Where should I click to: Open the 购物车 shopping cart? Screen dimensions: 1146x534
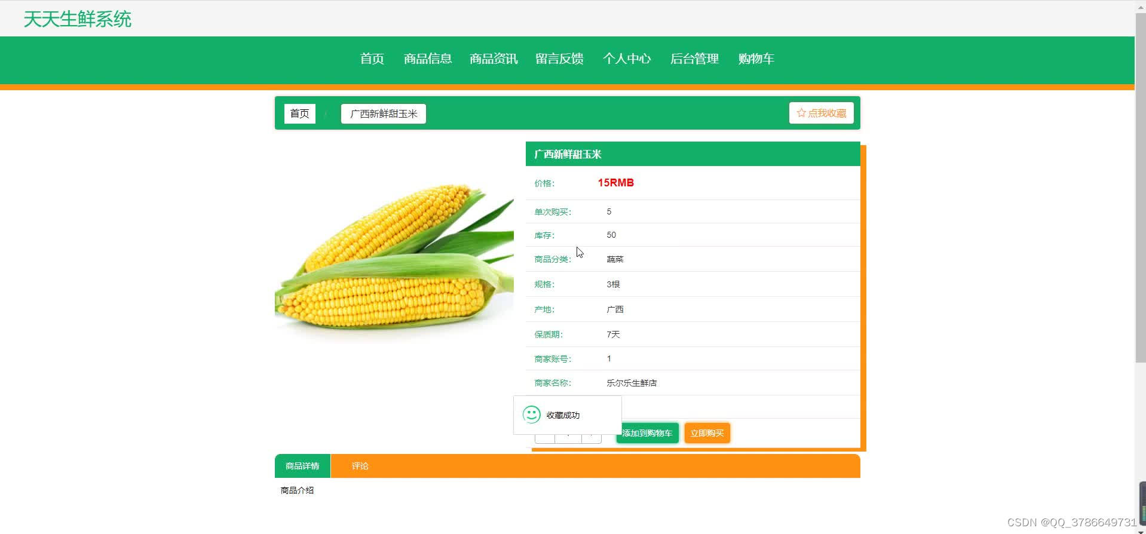[756, 59]
